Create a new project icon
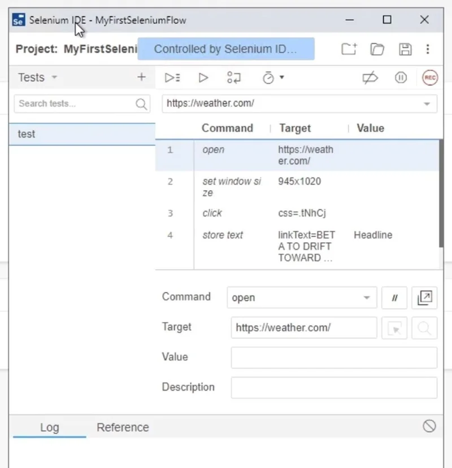The width and height of the screenshot is (452, 468). point(349,49)
